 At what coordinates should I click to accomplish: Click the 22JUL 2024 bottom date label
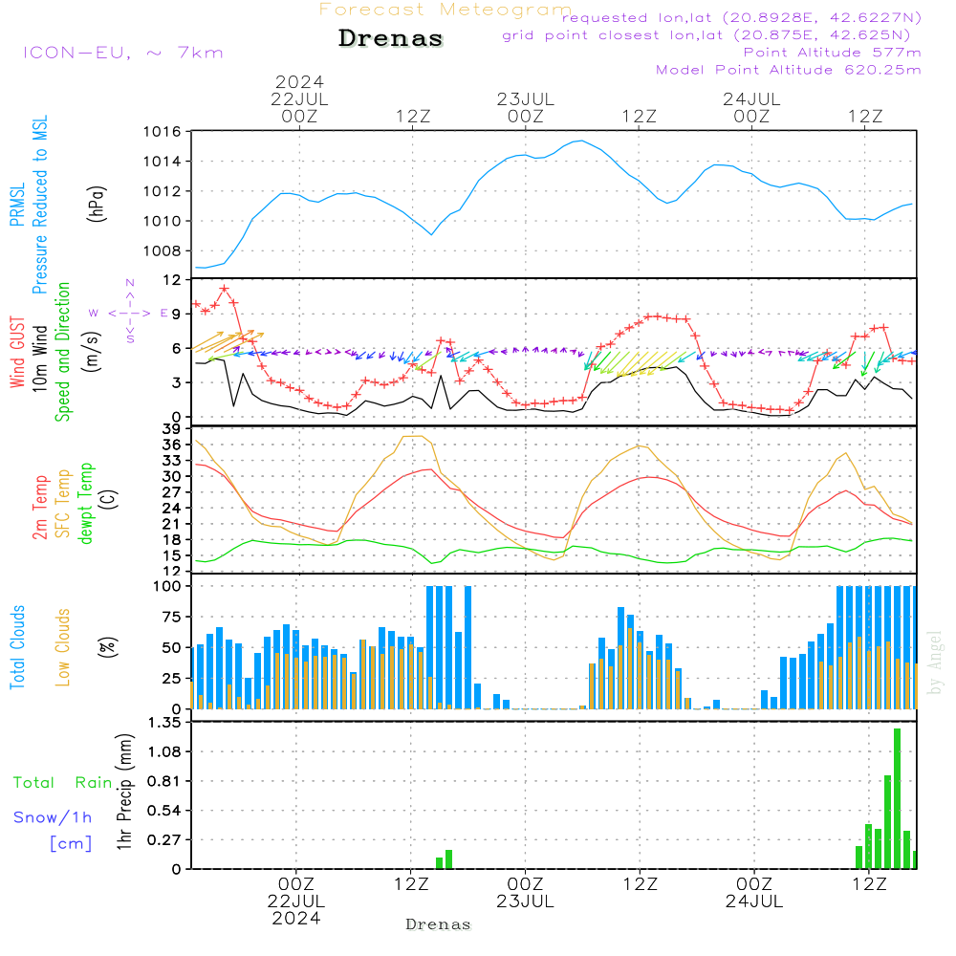[296, 909]
